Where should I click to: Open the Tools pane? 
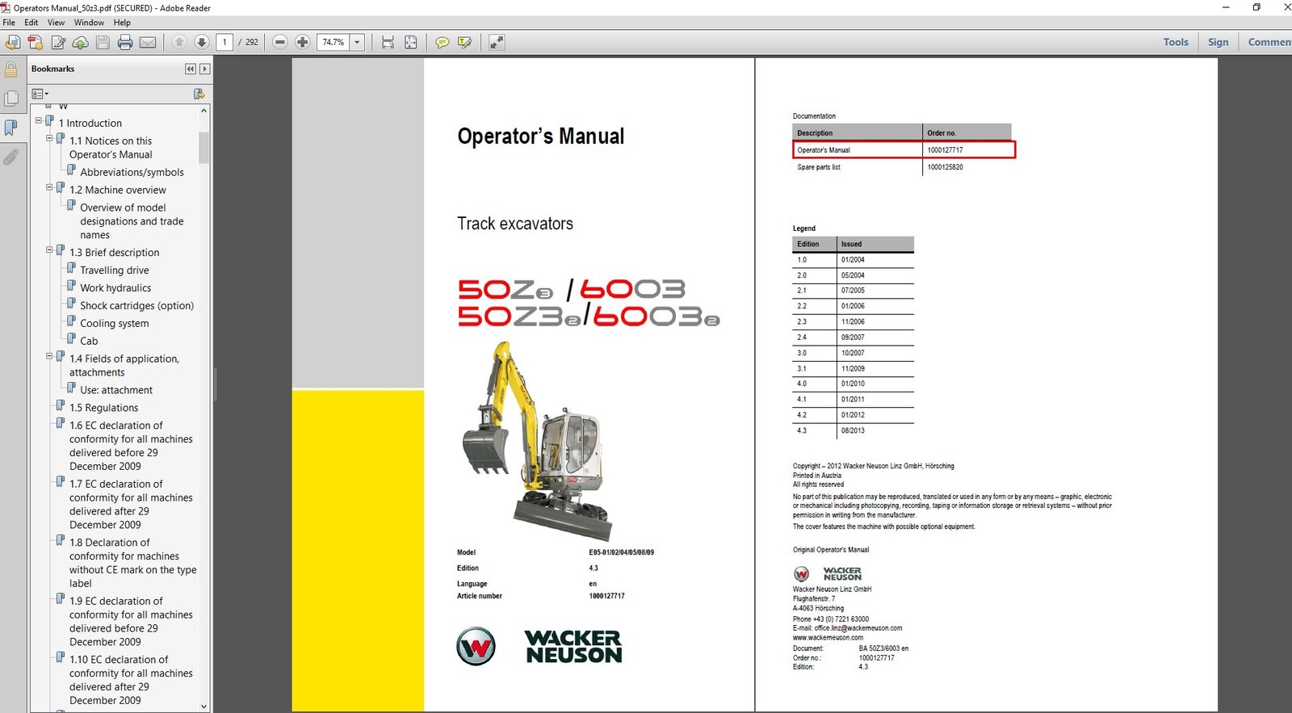click(1175, 42)
